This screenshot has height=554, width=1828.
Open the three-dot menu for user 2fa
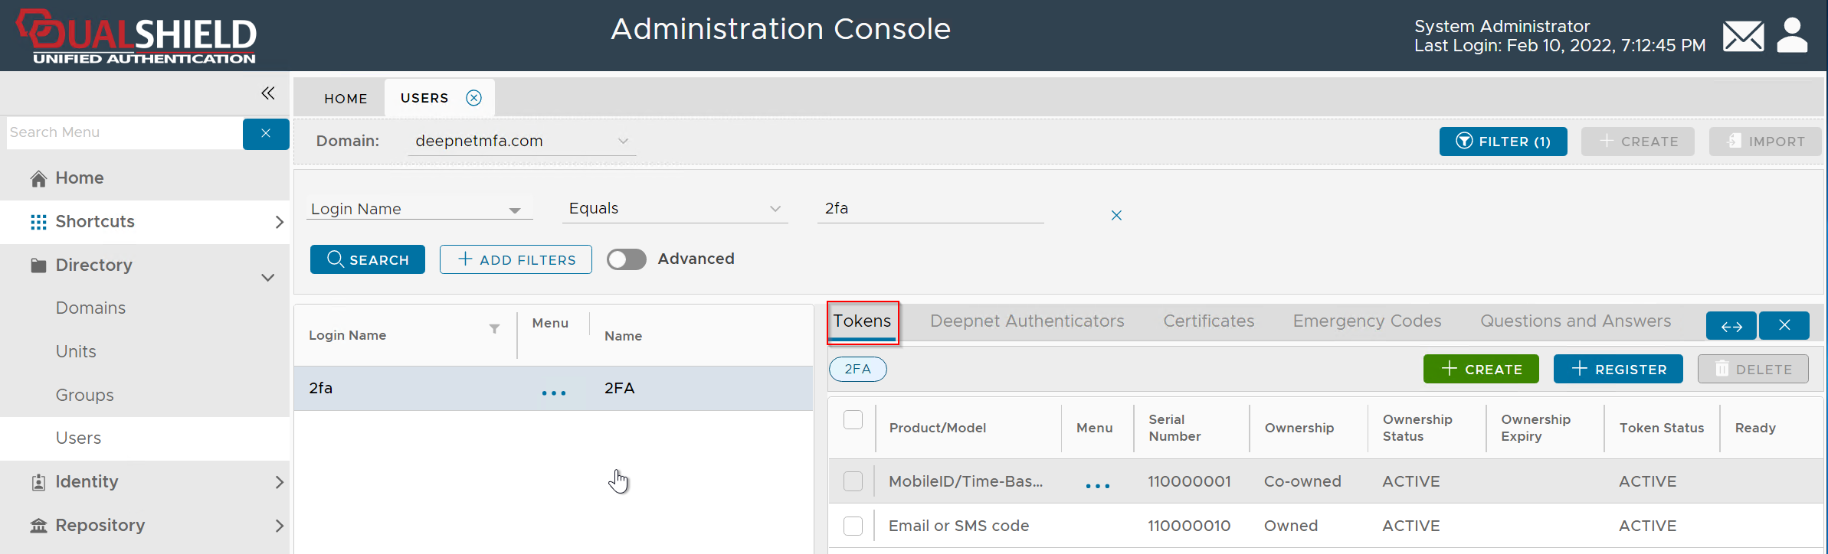pos(553,393)
